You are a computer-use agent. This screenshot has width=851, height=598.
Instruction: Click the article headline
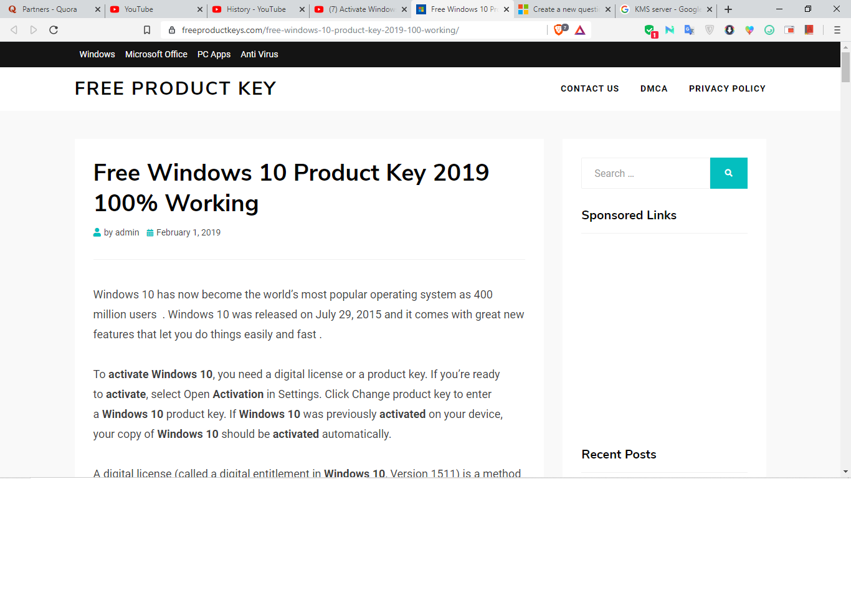tap(291, 187)
